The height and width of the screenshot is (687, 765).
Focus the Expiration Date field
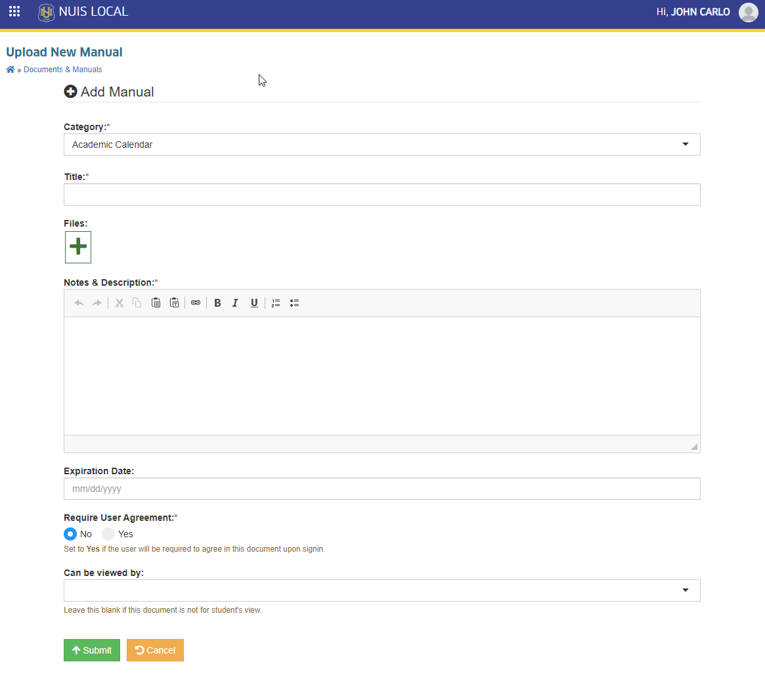click(382, 489)
